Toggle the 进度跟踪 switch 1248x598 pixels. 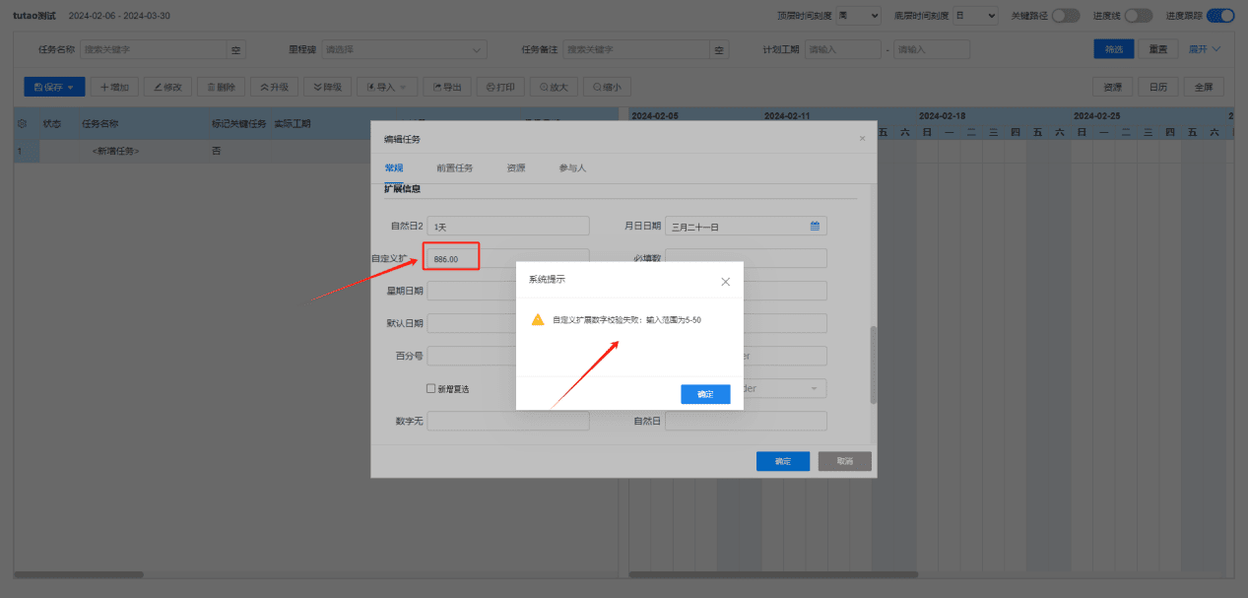(1220, 16)
